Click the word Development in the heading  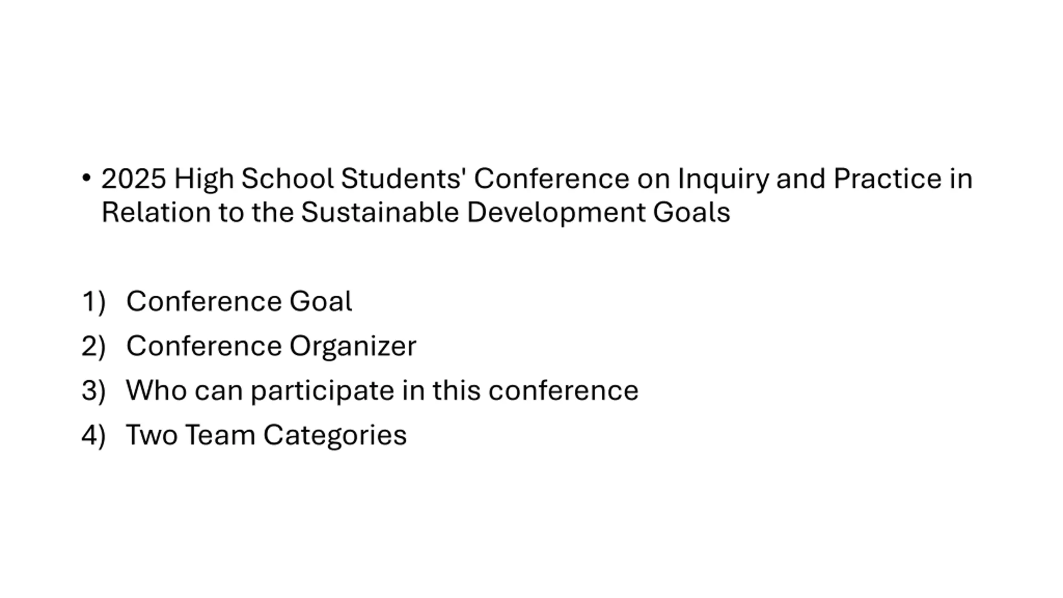[556, 213]
